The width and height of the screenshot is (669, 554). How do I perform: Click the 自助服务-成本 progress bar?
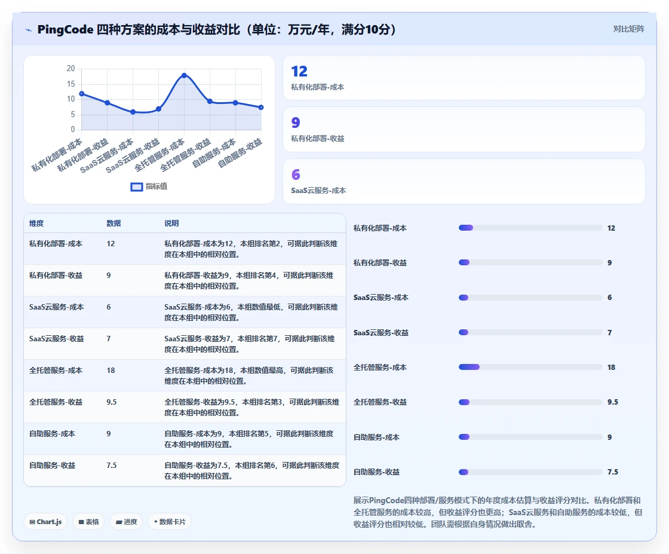point(530,437)
